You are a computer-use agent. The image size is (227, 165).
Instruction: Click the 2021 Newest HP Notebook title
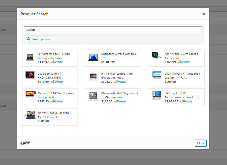point(182,75)
